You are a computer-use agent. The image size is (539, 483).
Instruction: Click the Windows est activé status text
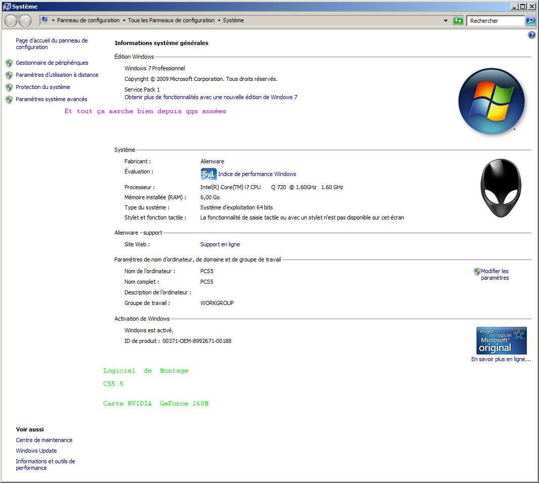coord(149,330)
